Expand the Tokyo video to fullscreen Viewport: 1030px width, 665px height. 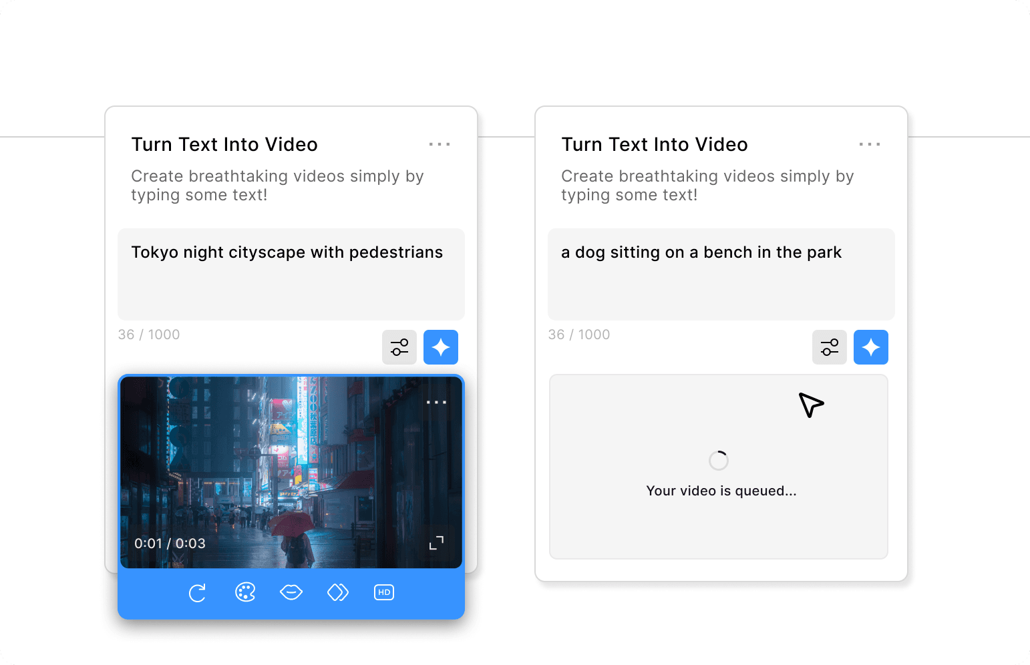coord(436,543)
